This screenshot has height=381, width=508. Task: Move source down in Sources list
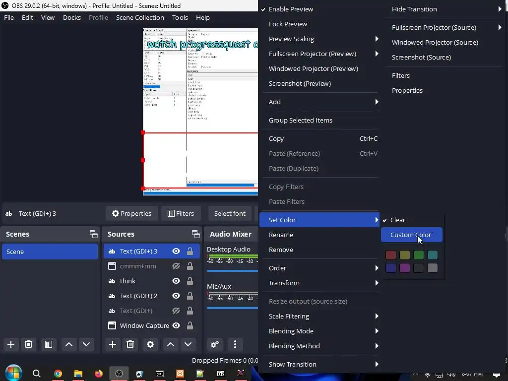tap(188, 344)
